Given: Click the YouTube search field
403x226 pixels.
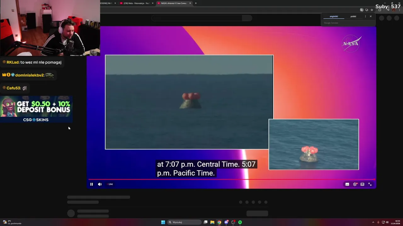Looking at the screenshot, I should coord(197,18).
